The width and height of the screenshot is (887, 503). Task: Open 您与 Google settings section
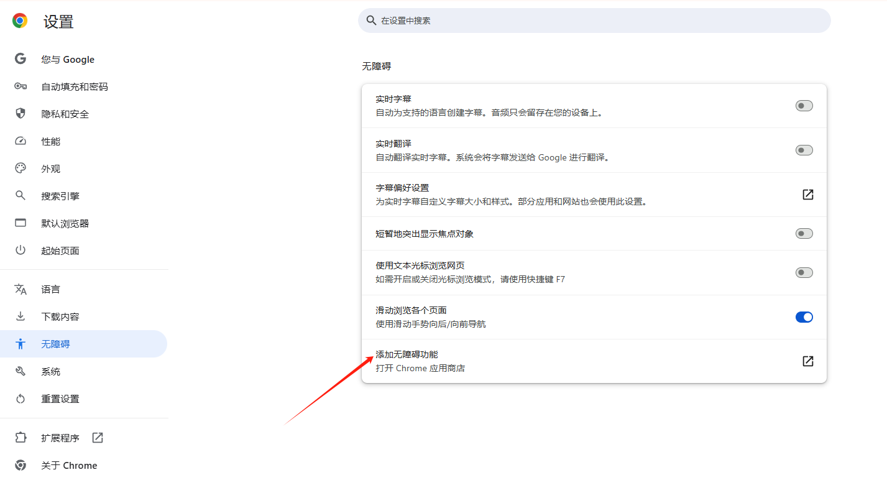[84, 59]
